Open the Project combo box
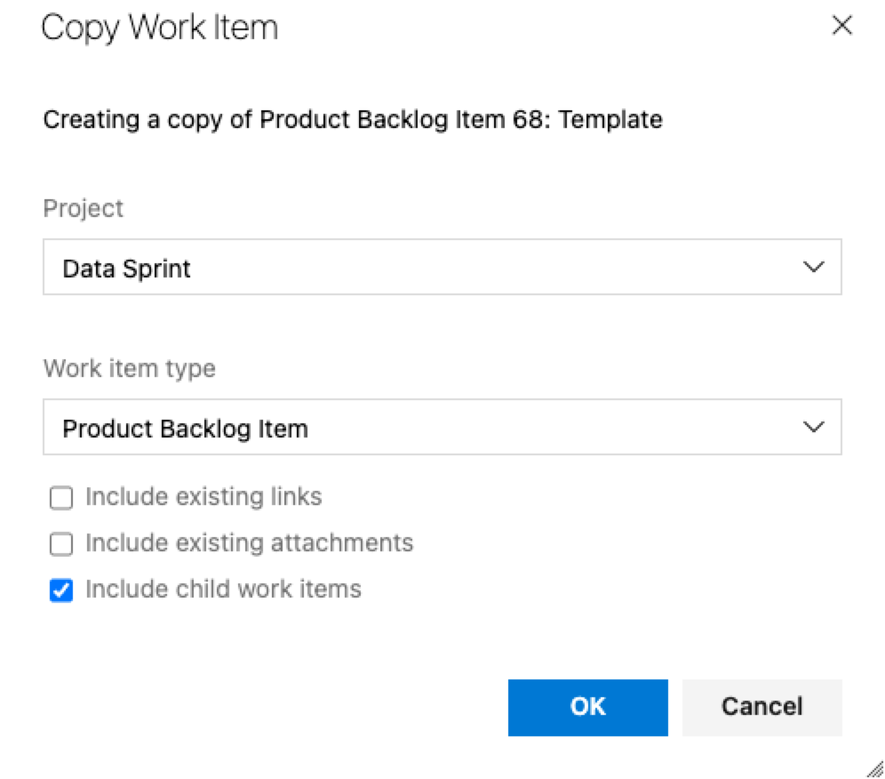Screen dimensions: 885x779 pyautogui.click(x=442, y=268)
